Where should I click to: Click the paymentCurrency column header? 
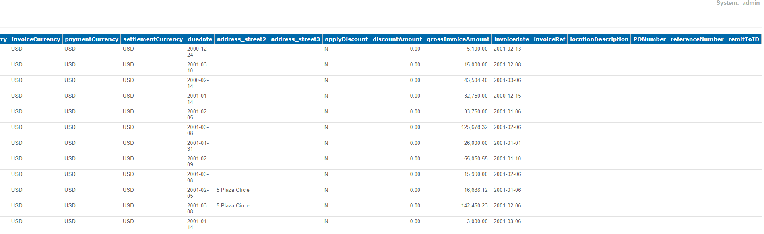[x=91, y=39]
